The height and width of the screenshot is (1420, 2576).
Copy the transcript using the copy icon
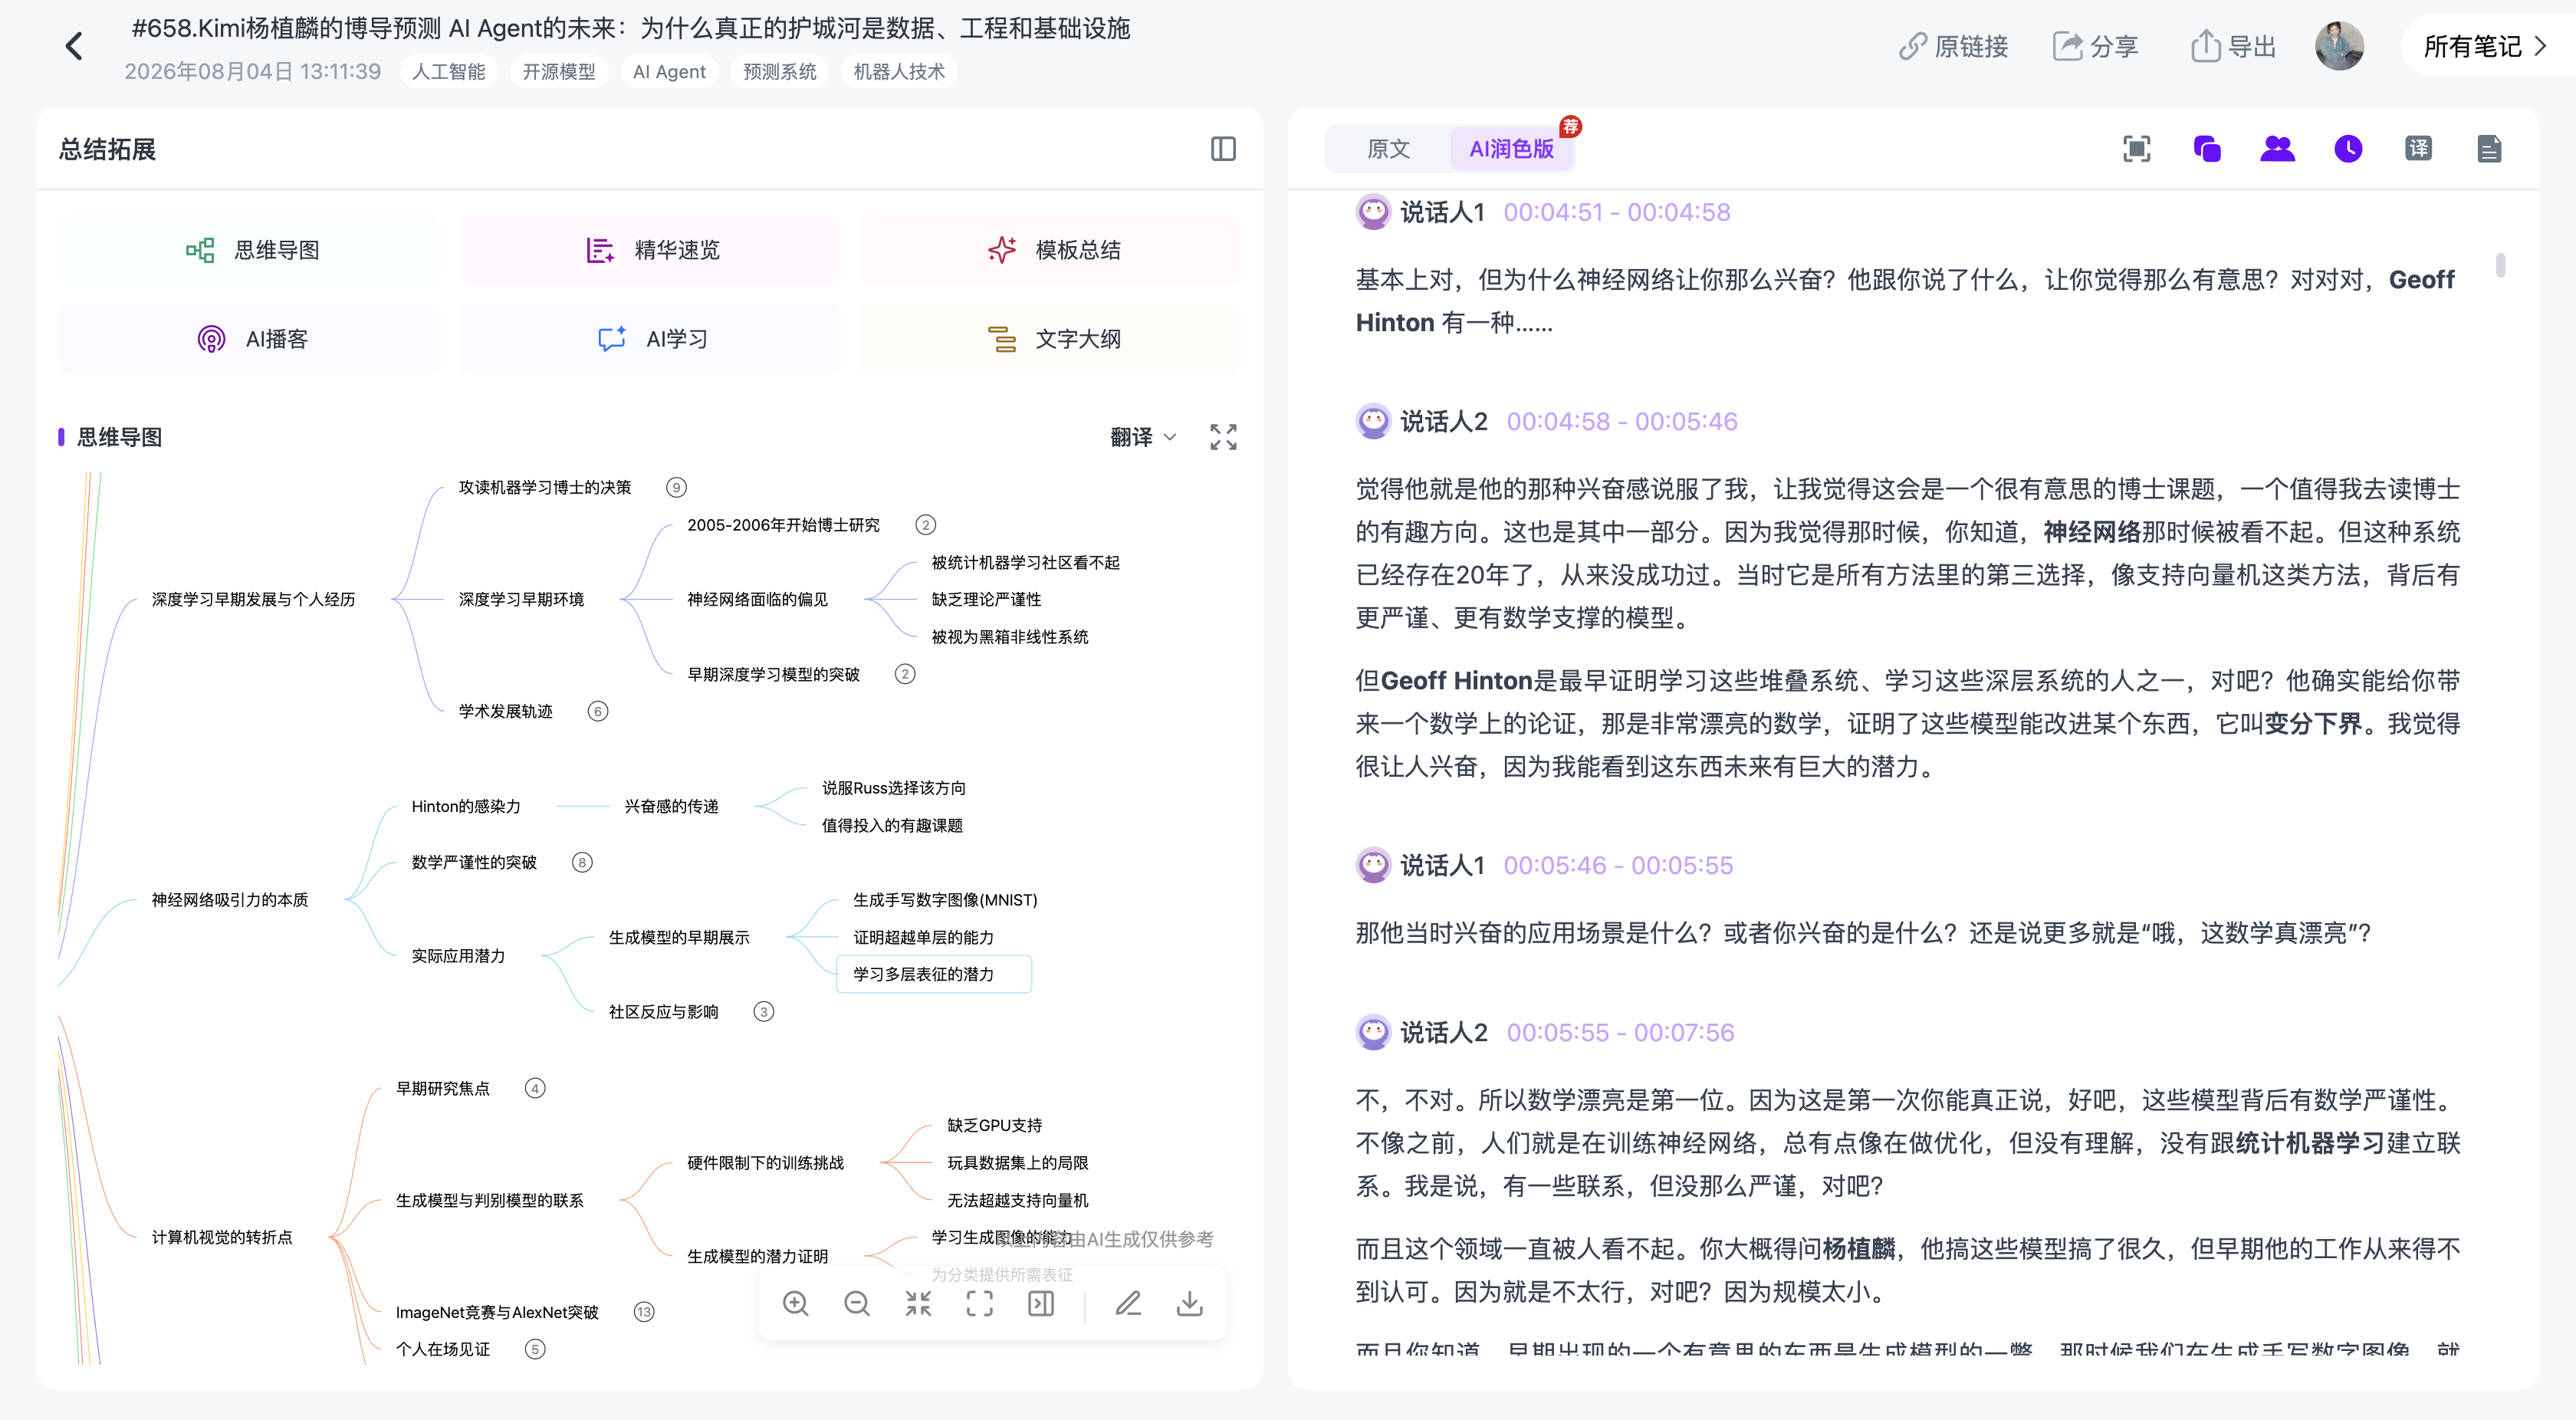coord(2207,149)
